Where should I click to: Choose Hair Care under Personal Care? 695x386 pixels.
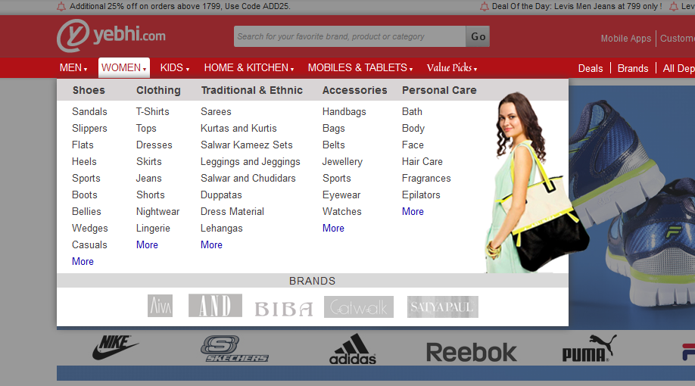pyautogui.click(x=422, y=162)
